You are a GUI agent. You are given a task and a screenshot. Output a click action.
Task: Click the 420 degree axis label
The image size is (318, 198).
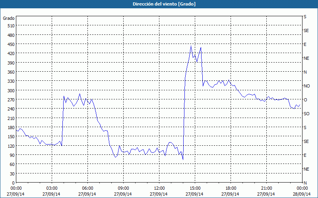coord(11,53)
